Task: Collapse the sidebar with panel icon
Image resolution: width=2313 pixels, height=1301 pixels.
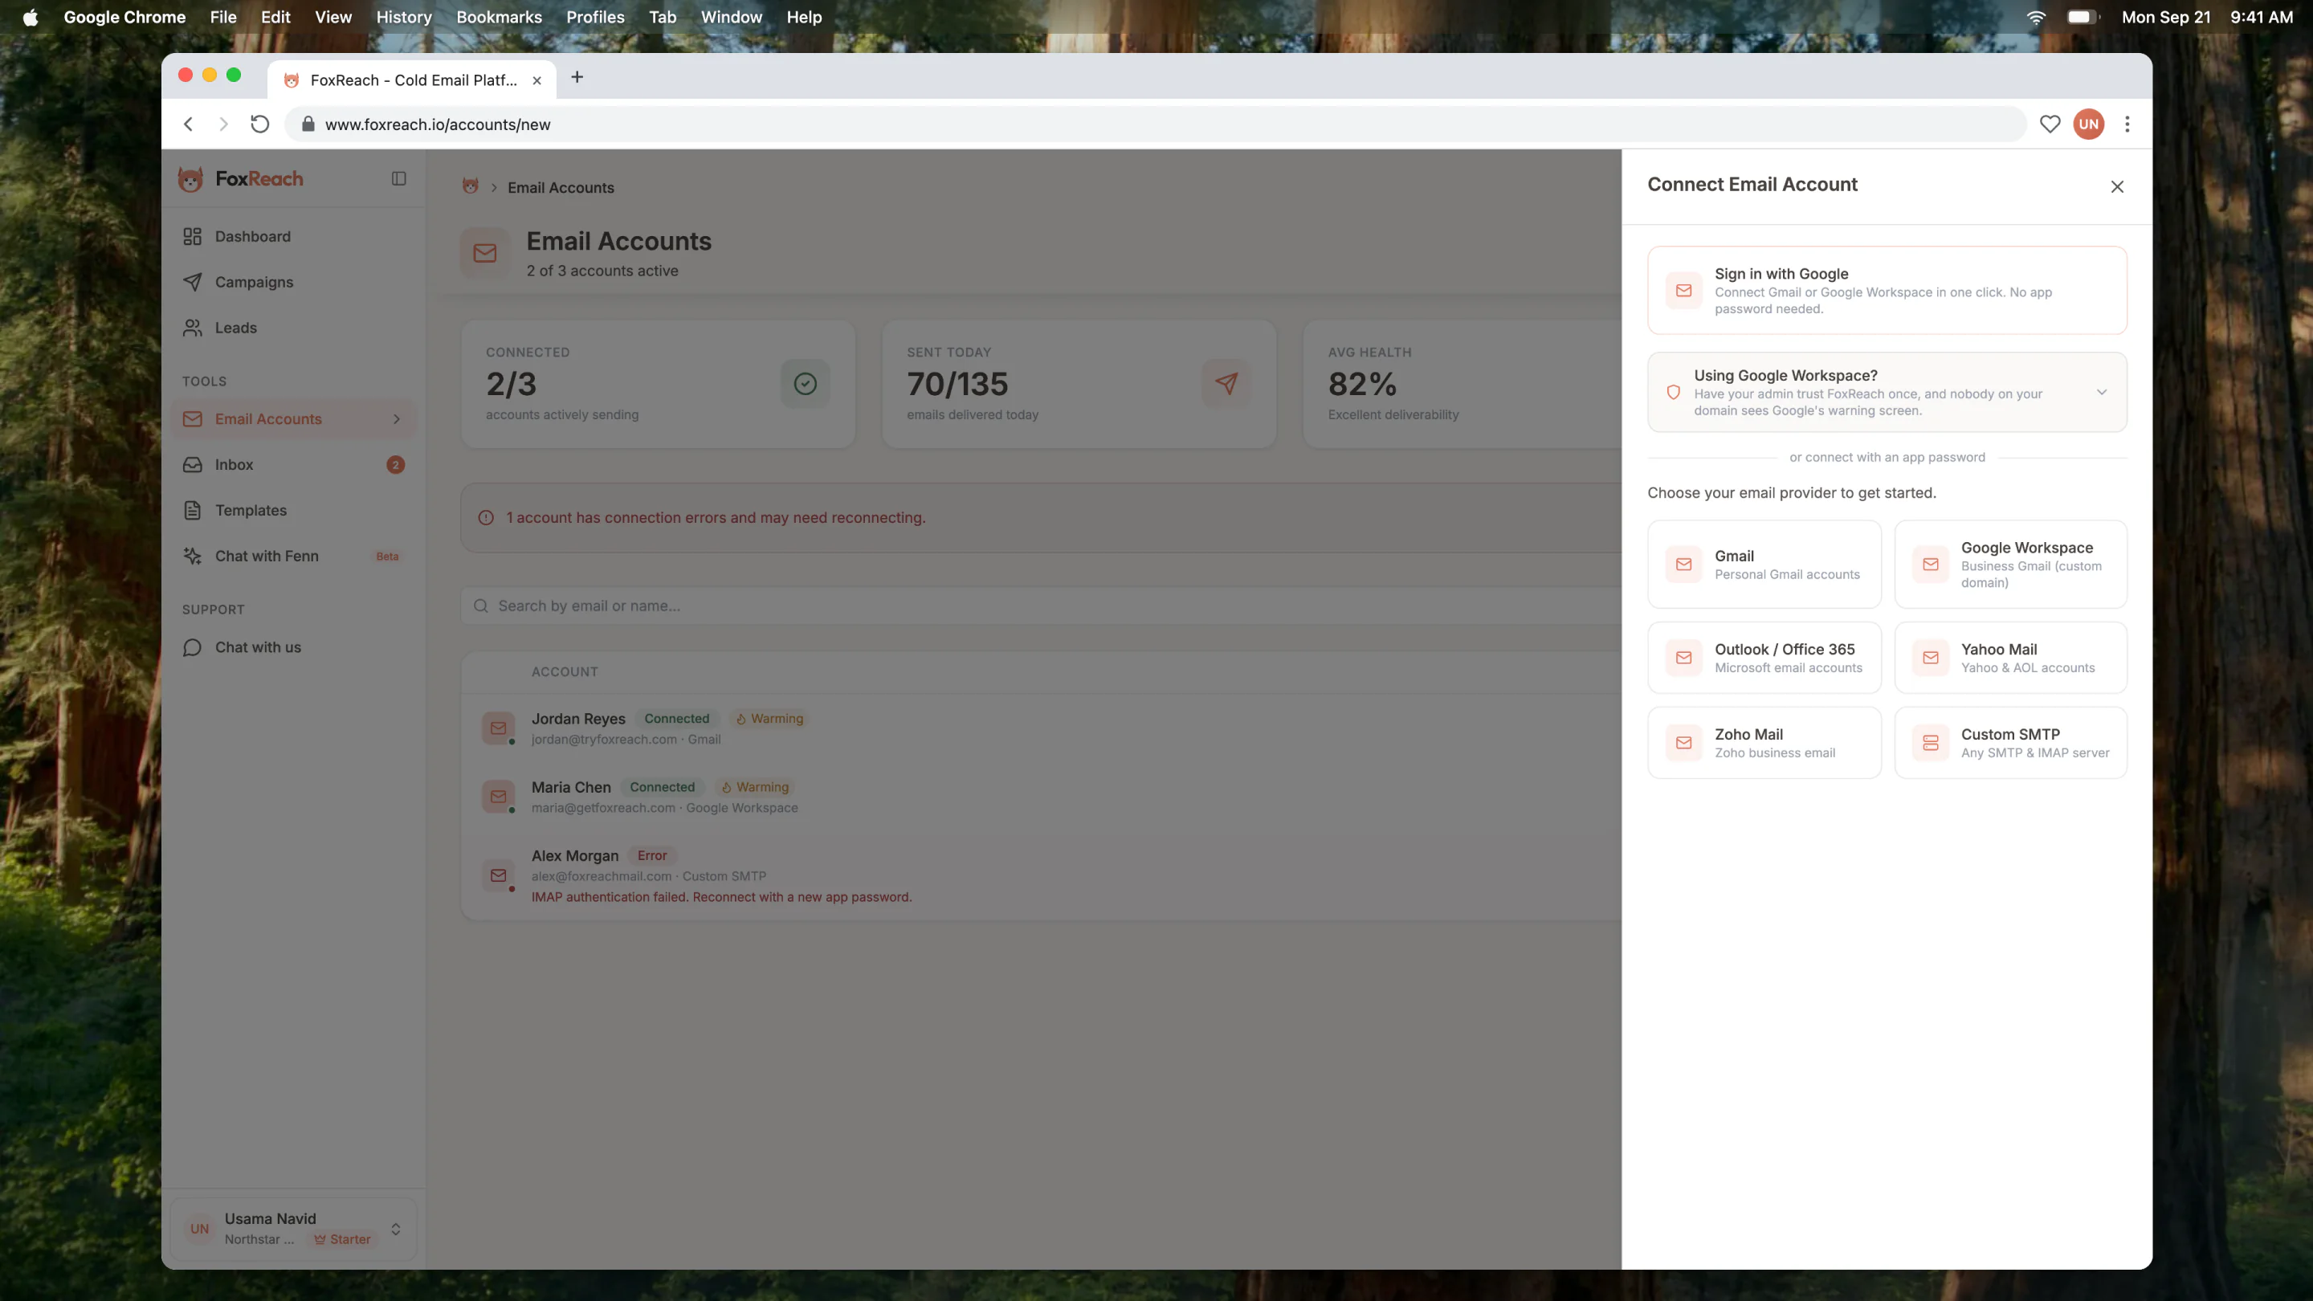Action: pyautogui.click(x=398, y=178)
